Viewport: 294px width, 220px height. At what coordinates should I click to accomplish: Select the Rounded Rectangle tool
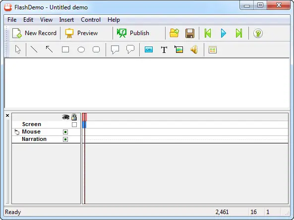(x=96, y=49)
